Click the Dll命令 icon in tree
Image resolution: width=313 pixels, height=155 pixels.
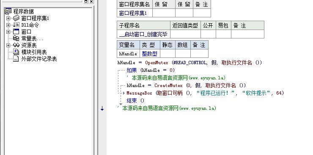16,25
